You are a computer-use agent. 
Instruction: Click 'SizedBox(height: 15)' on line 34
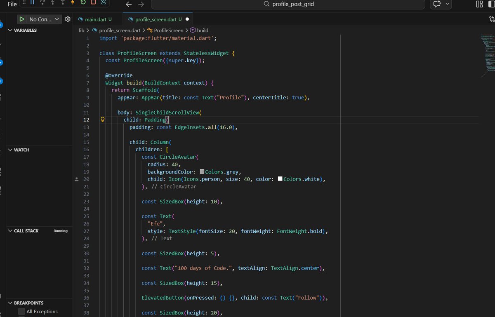(190, 283)
